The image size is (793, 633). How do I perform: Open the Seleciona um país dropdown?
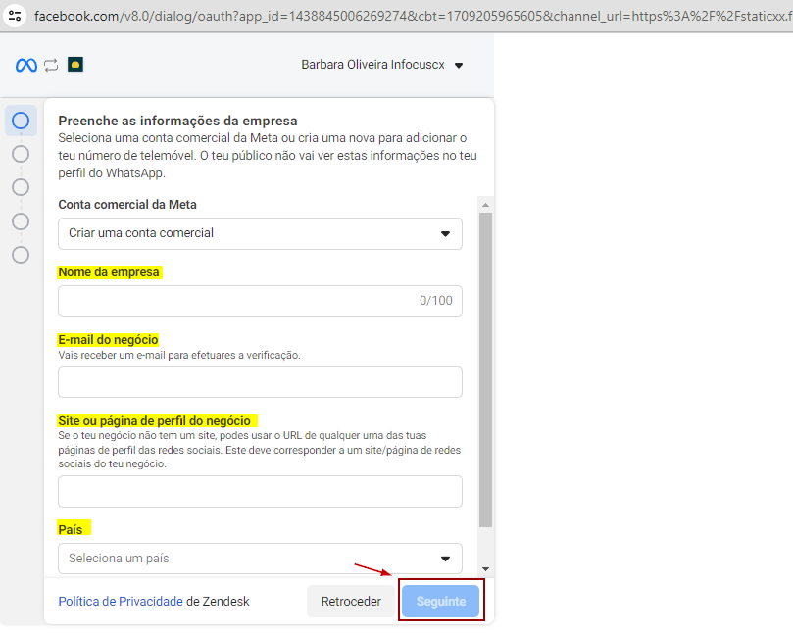(260, 559)
